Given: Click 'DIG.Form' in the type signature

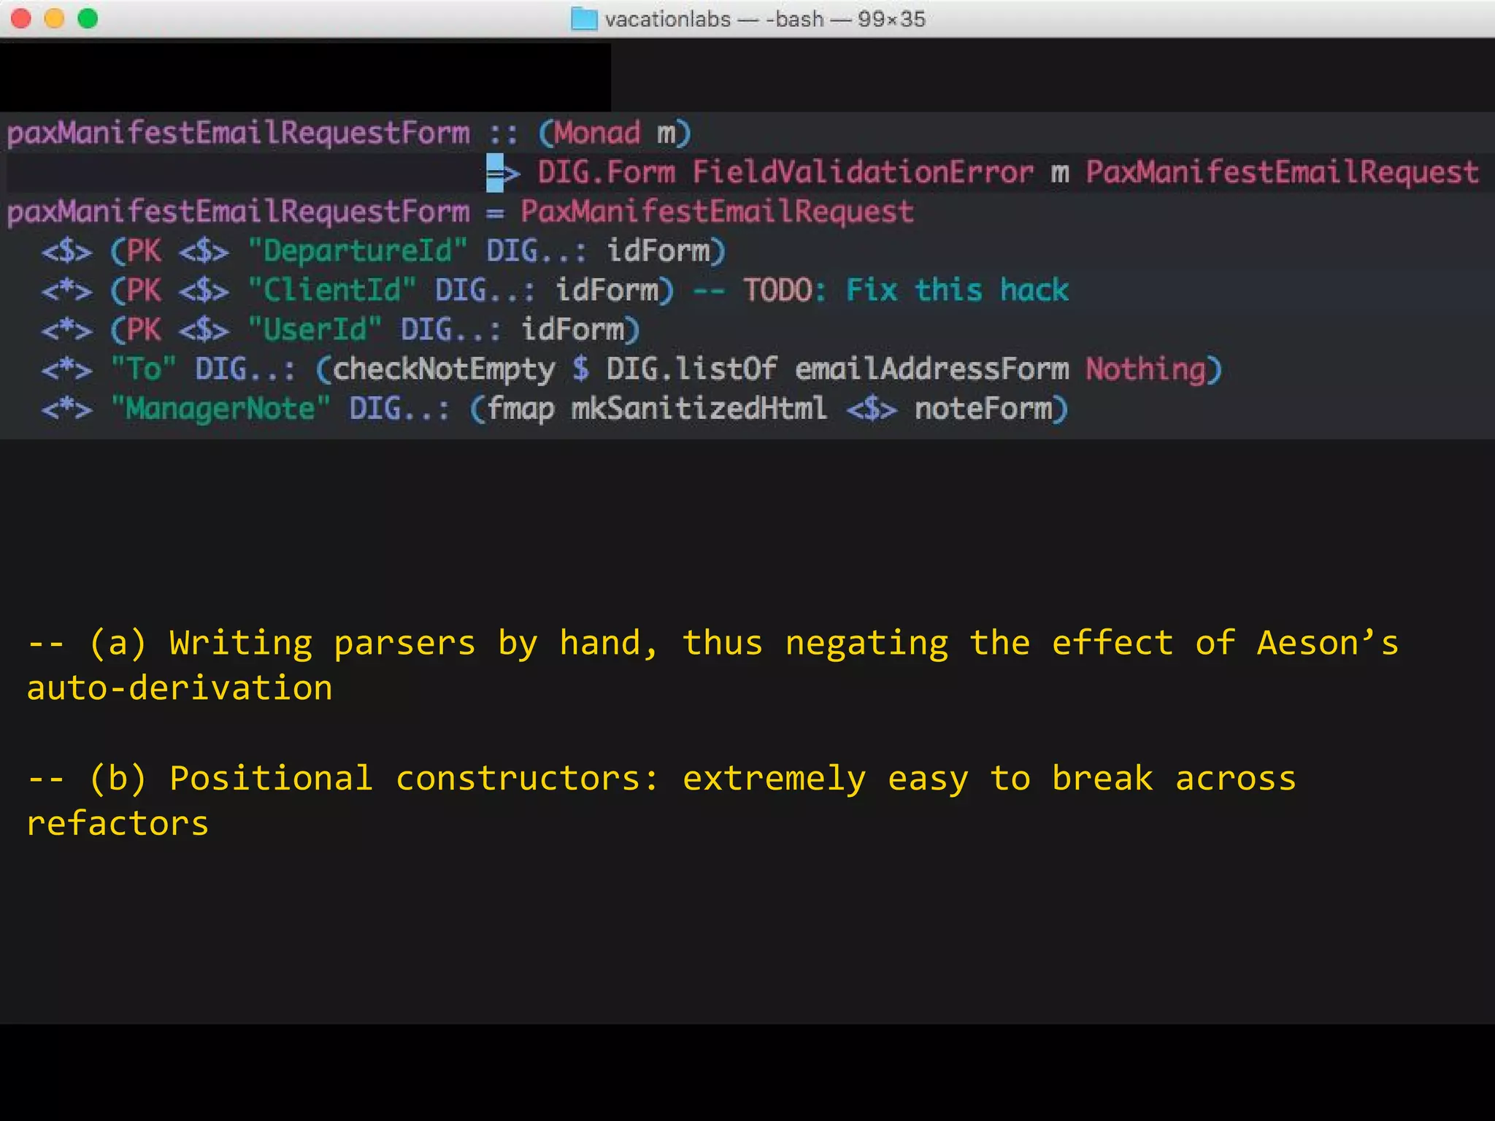Looking at the screenshot, I should (607, 172).
